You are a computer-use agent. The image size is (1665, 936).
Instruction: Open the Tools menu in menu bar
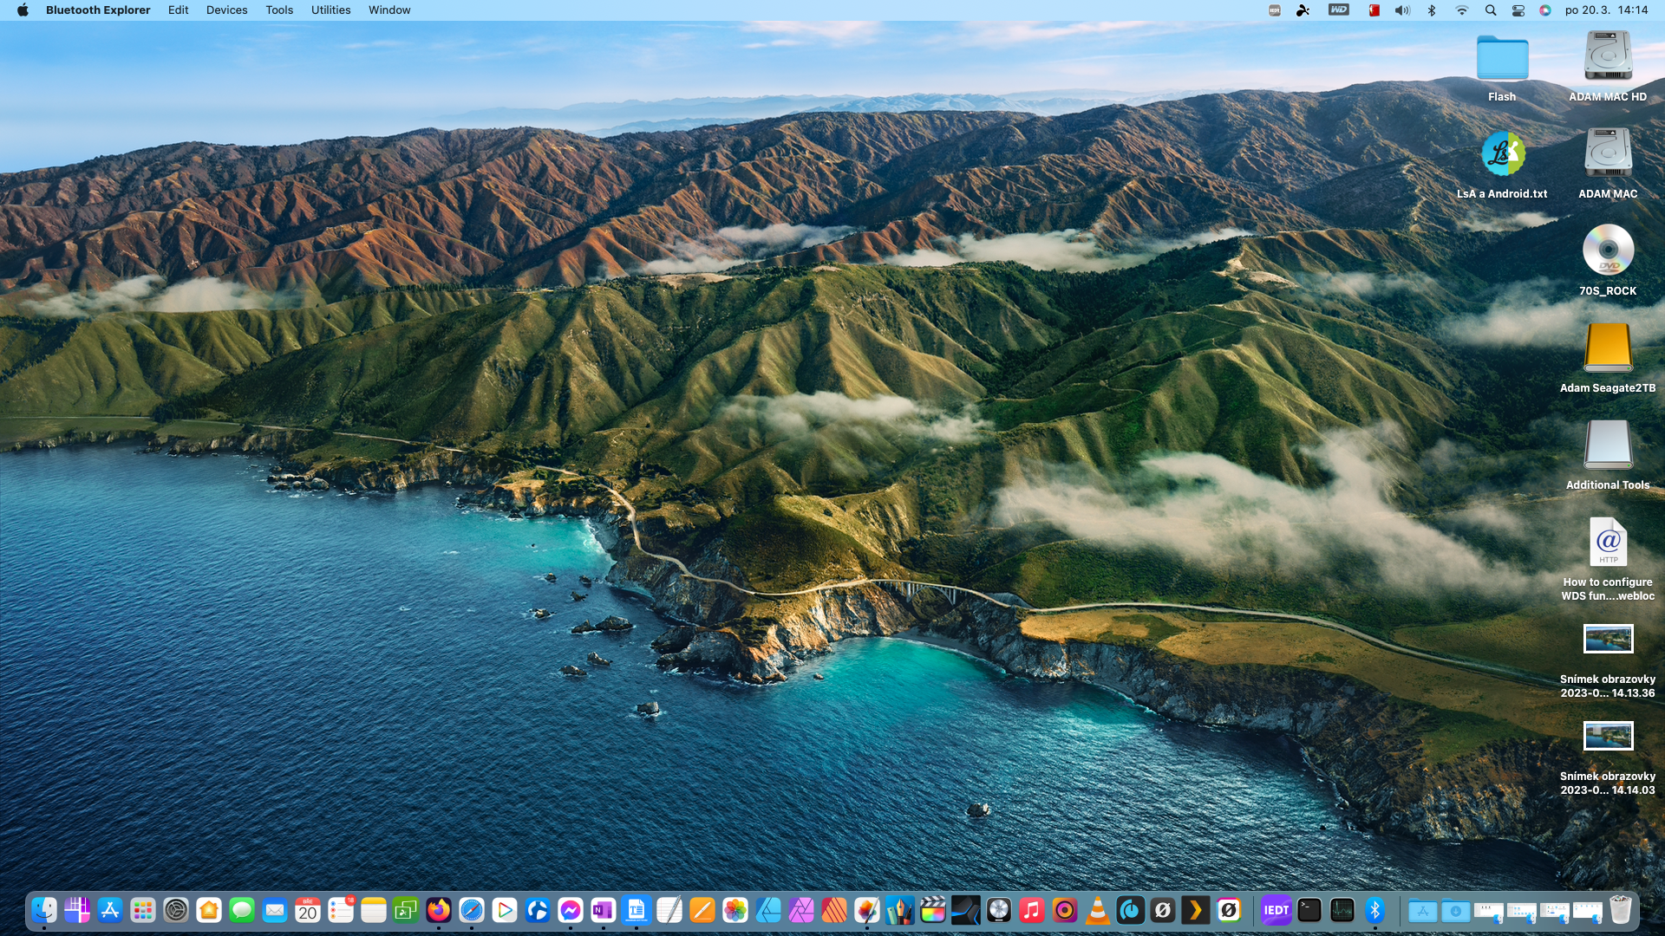279,10
